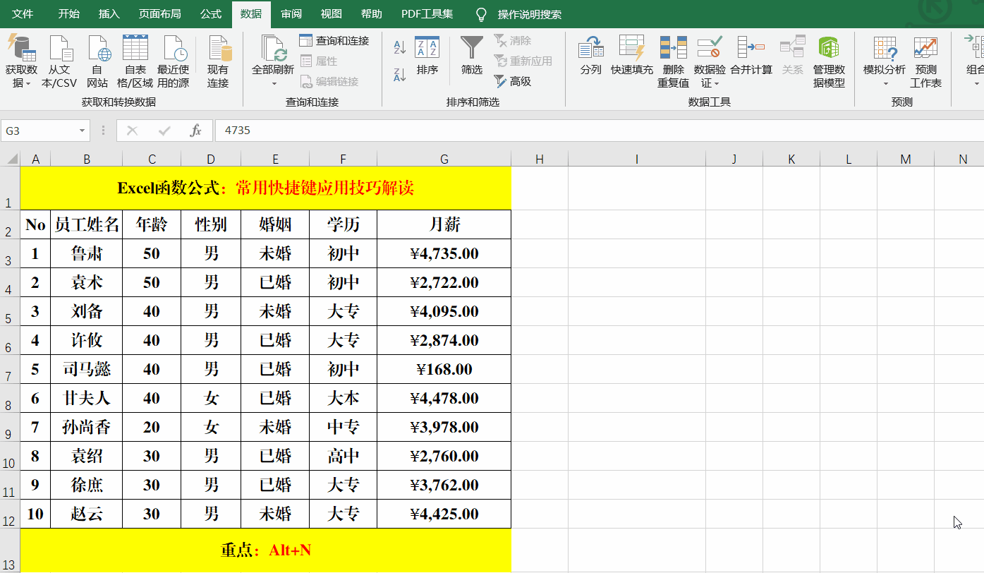
Task: Select the yellow title cell Excel函数公式
Action: 266,188
